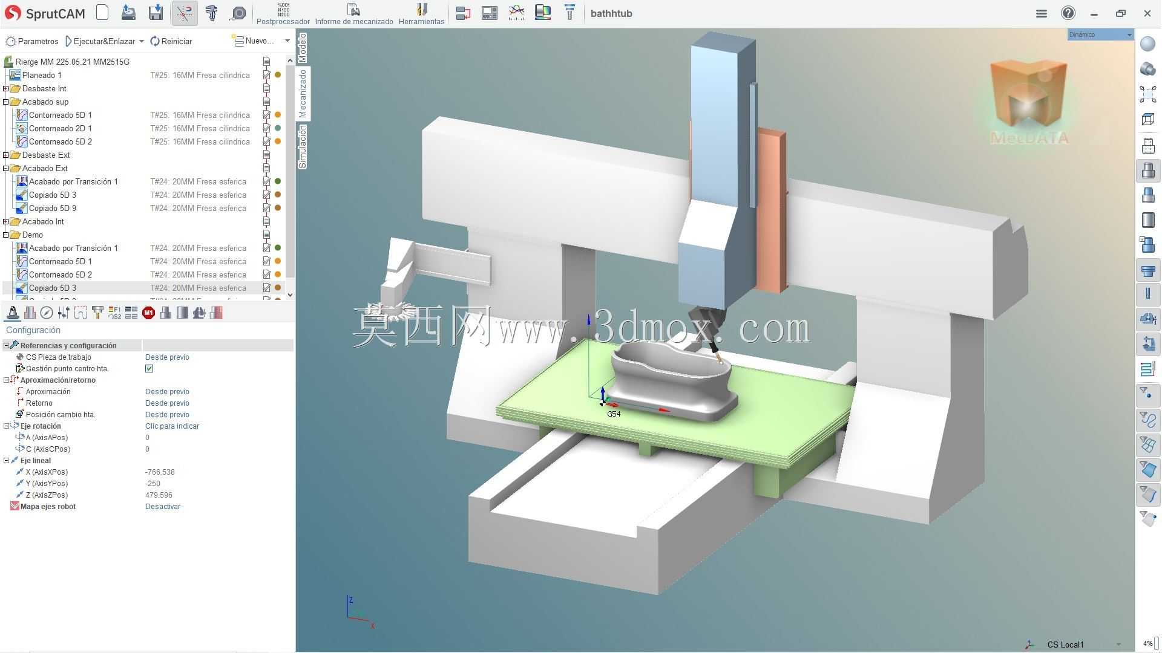
Task: Collapse Referencias y configuración section
Action: (x=6, y=345)
